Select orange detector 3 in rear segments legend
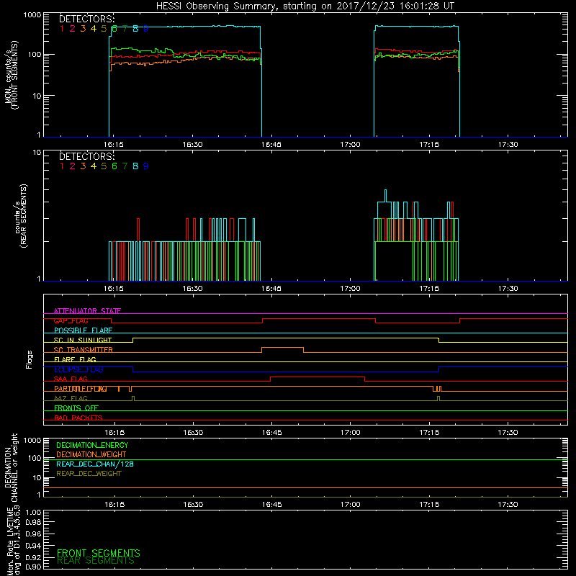The width and height of the screenshot is (576, 576). coord(83,166)
